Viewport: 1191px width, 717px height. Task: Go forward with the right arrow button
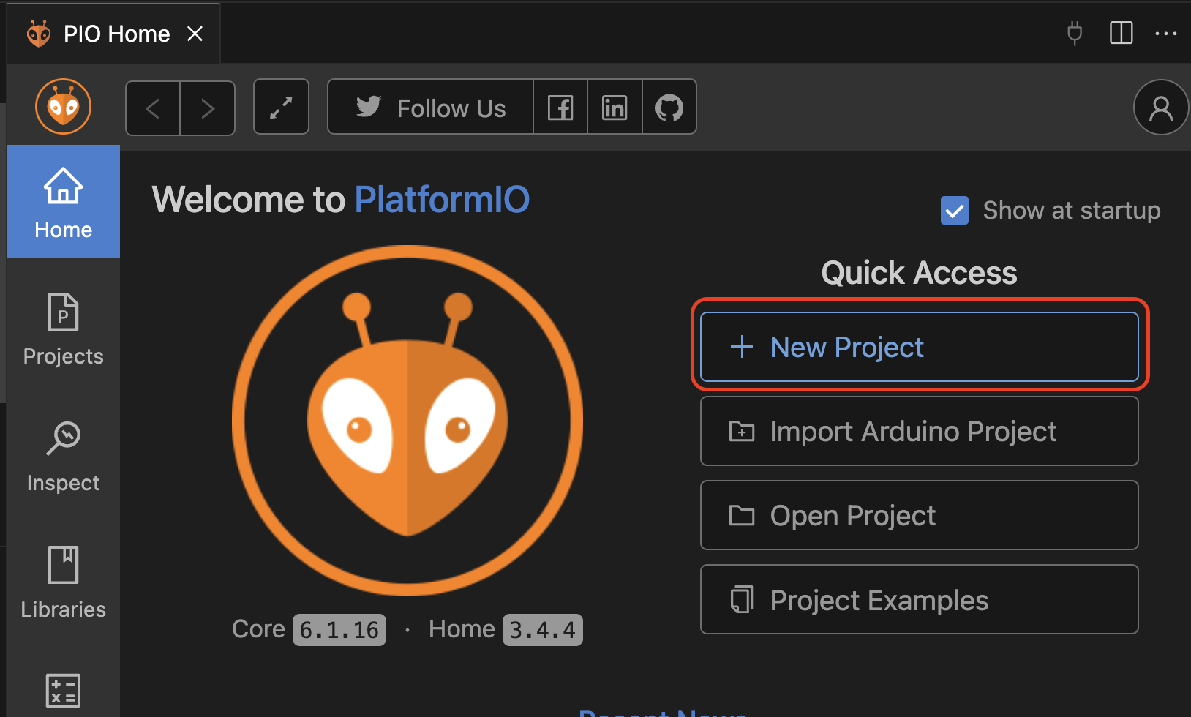pyautogui.click(x=208, y=108)
